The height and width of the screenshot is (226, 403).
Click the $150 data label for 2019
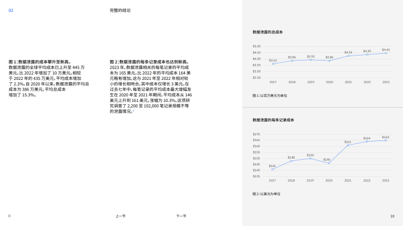coord(310,155)
